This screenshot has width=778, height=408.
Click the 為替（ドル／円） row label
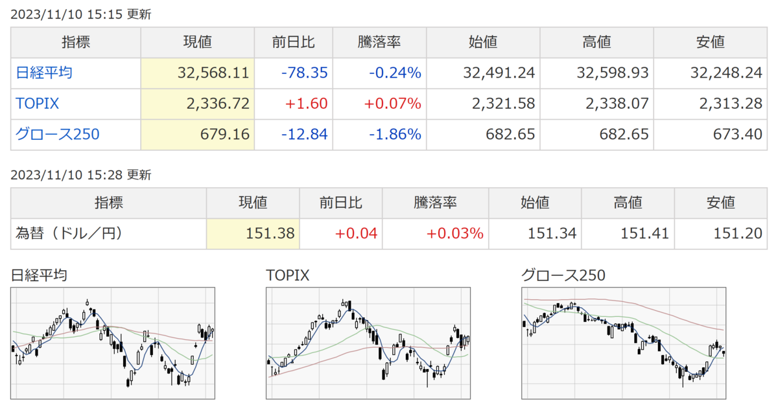pos(69,233)
